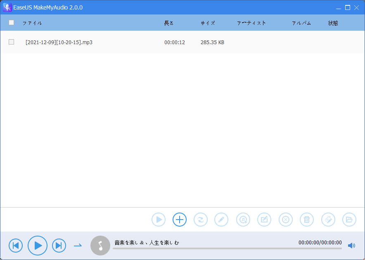
Task: Click the playback mode arrow toggle
Action: (x=78, y=245)
